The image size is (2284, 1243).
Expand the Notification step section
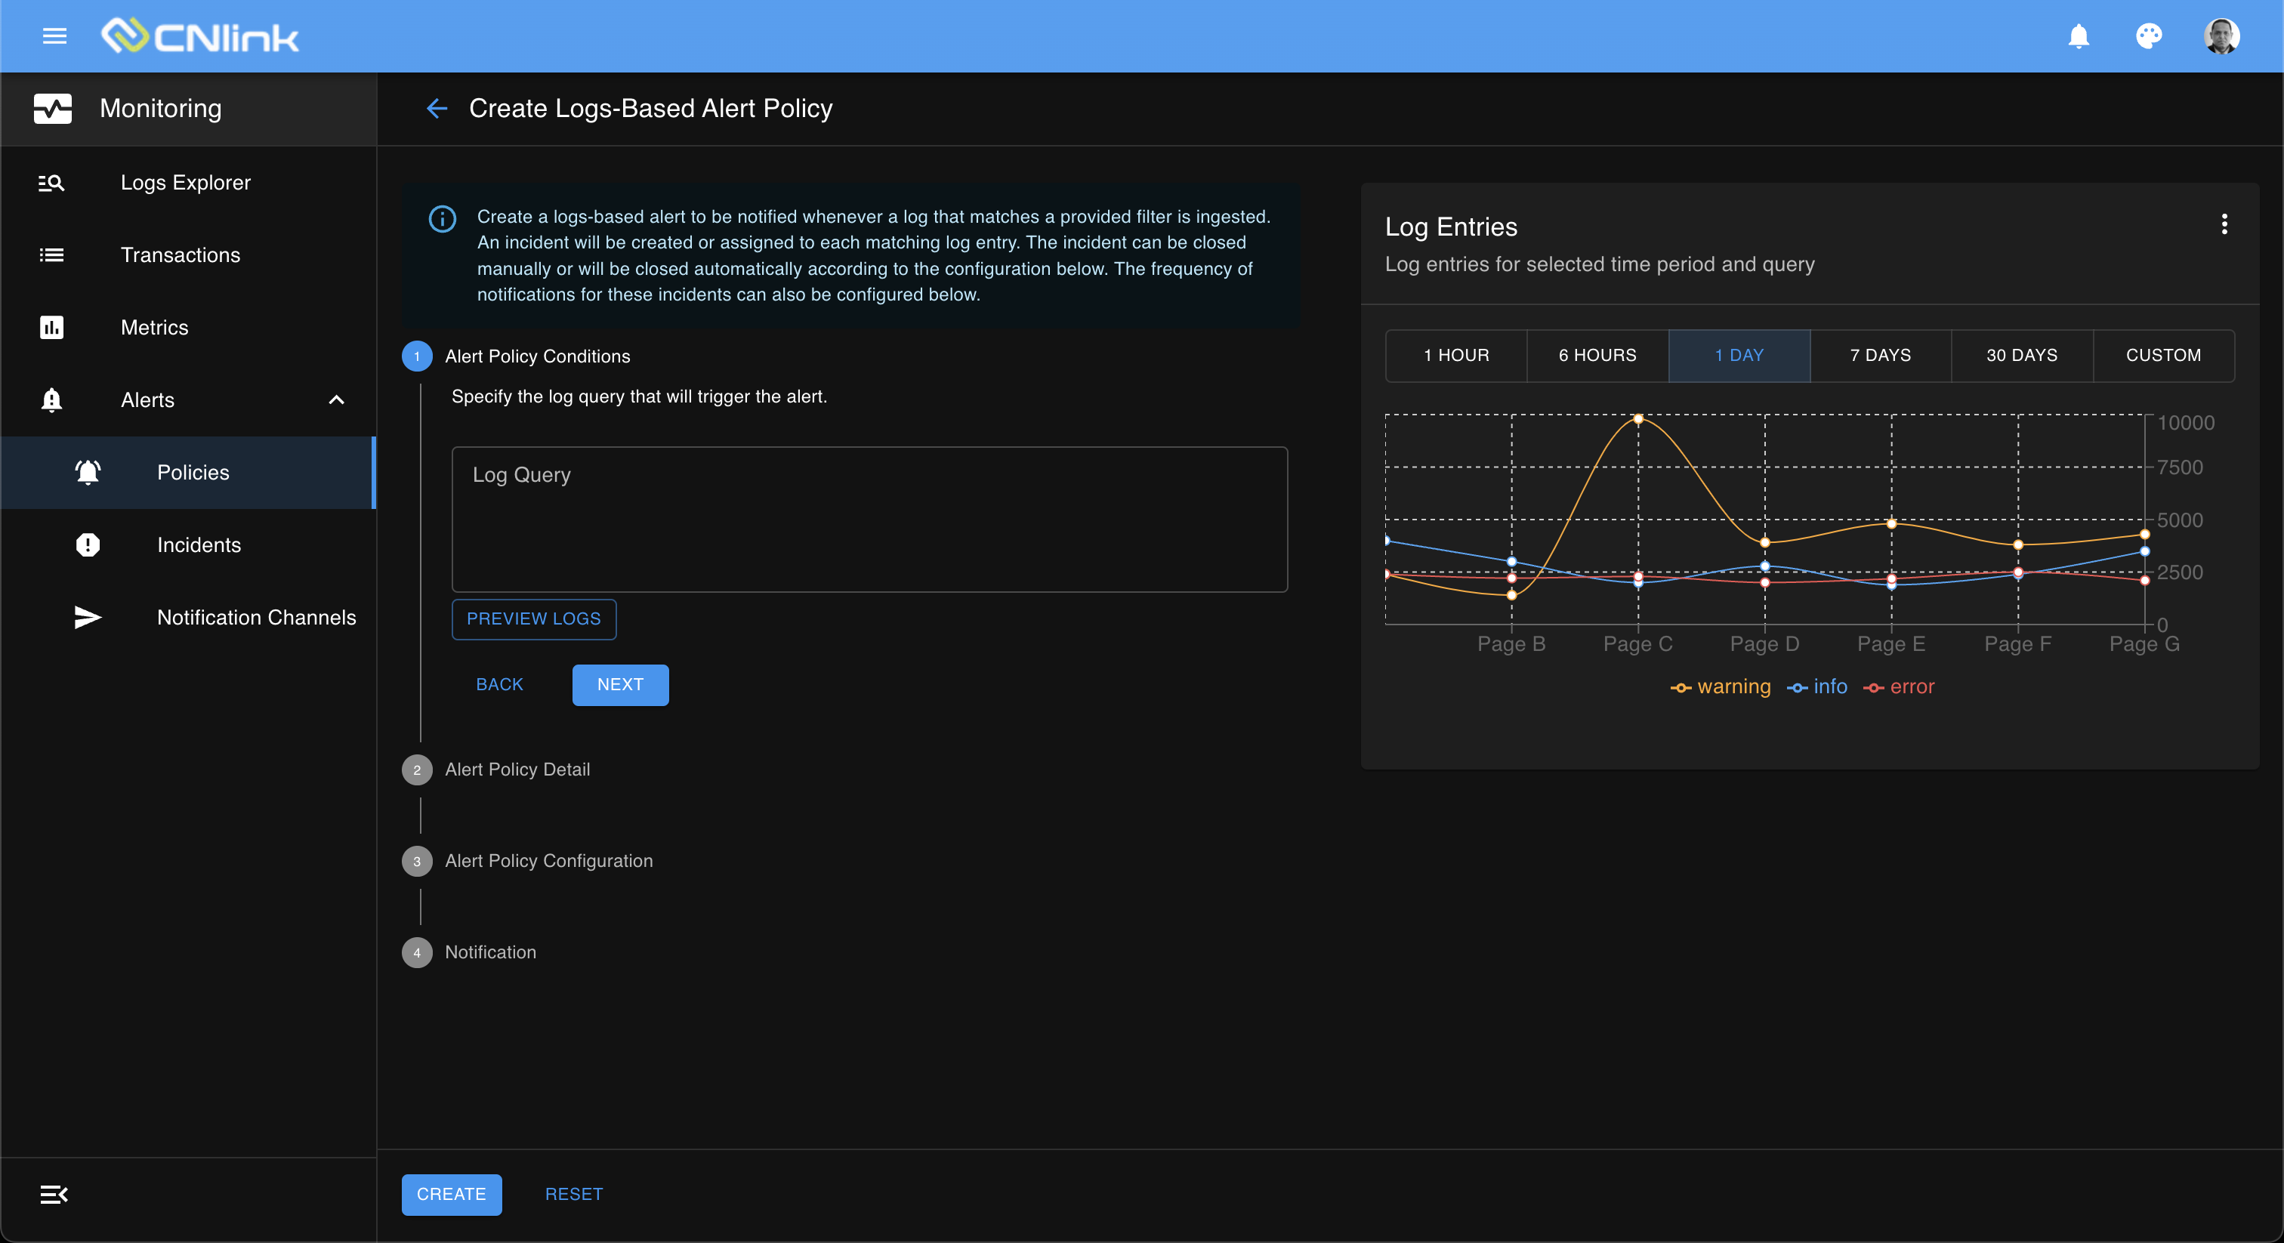[490, 952]
